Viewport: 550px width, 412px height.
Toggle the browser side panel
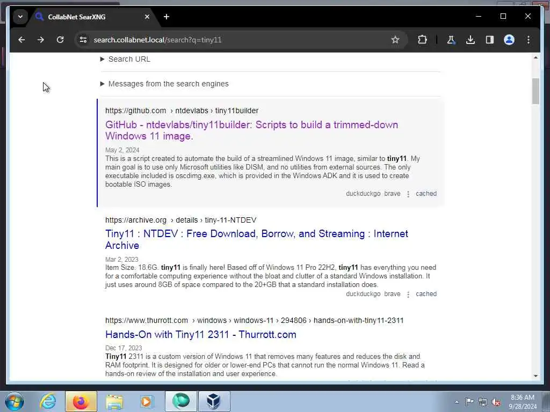490,40
